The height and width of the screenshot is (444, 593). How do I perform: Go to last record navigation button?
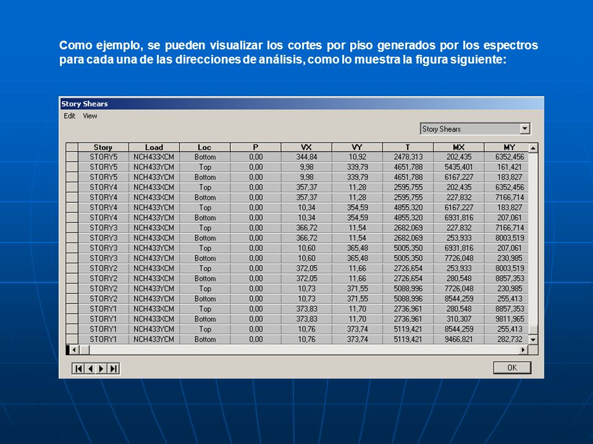114,369
